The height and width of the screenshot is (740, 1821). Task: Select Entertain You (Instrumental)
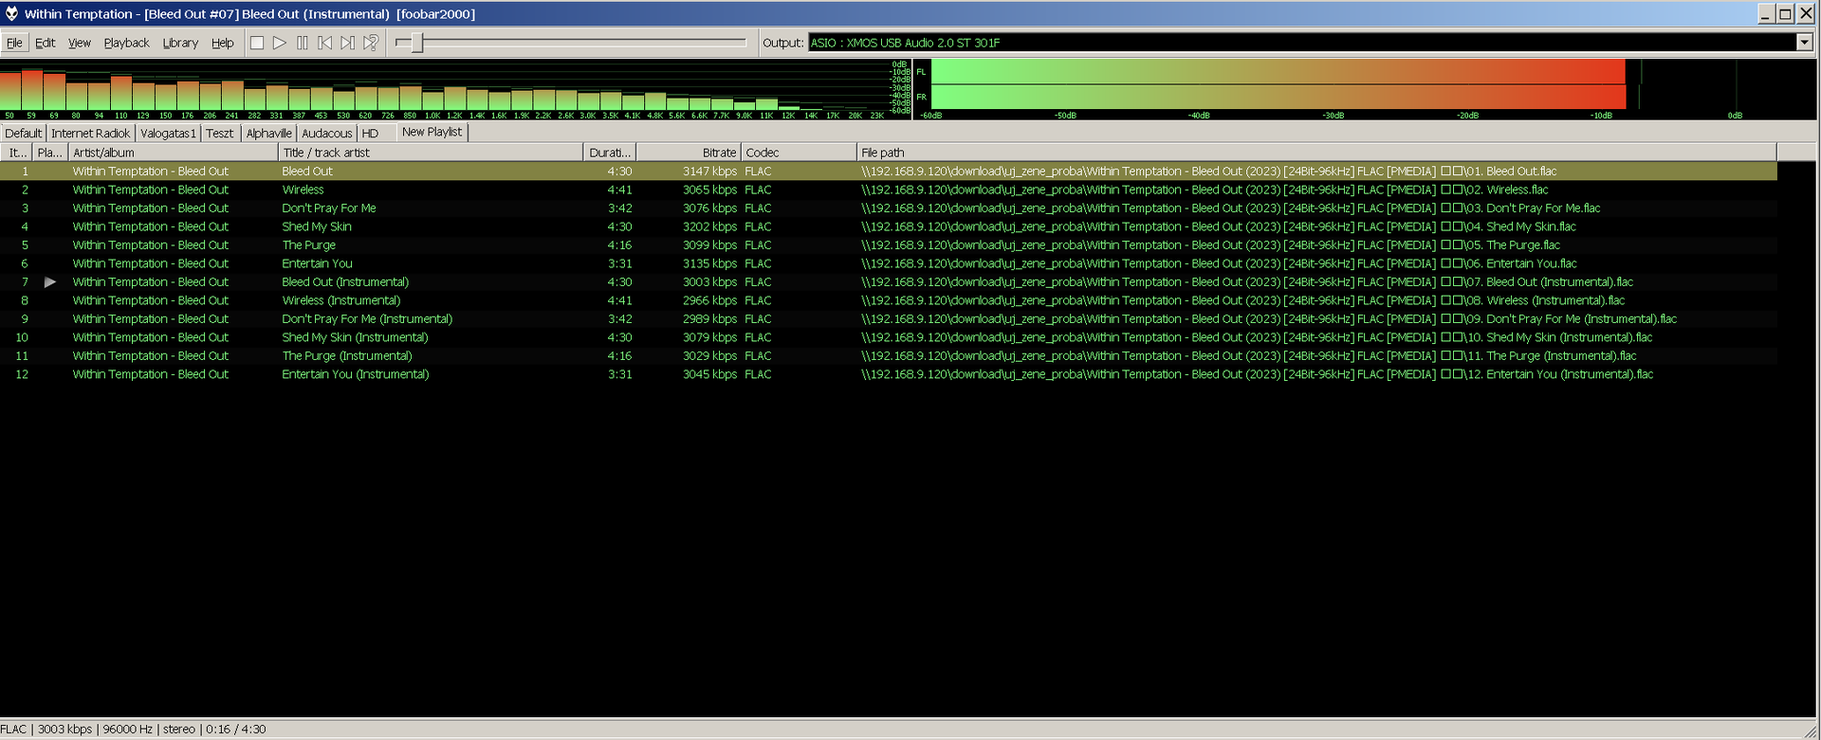tap(356, 374)
